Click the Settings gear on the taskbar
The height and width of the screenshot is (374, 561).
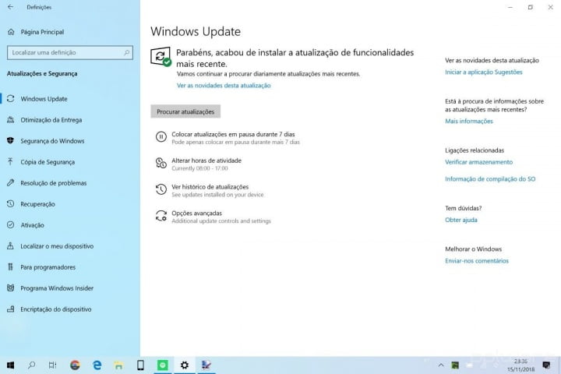click(x=185, y=365)
